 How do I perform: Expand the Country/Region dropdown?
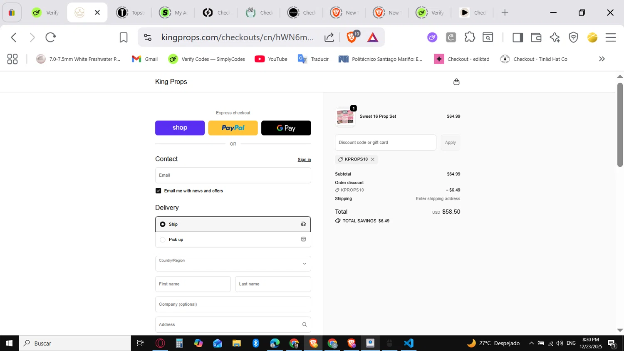click(233, 264)
